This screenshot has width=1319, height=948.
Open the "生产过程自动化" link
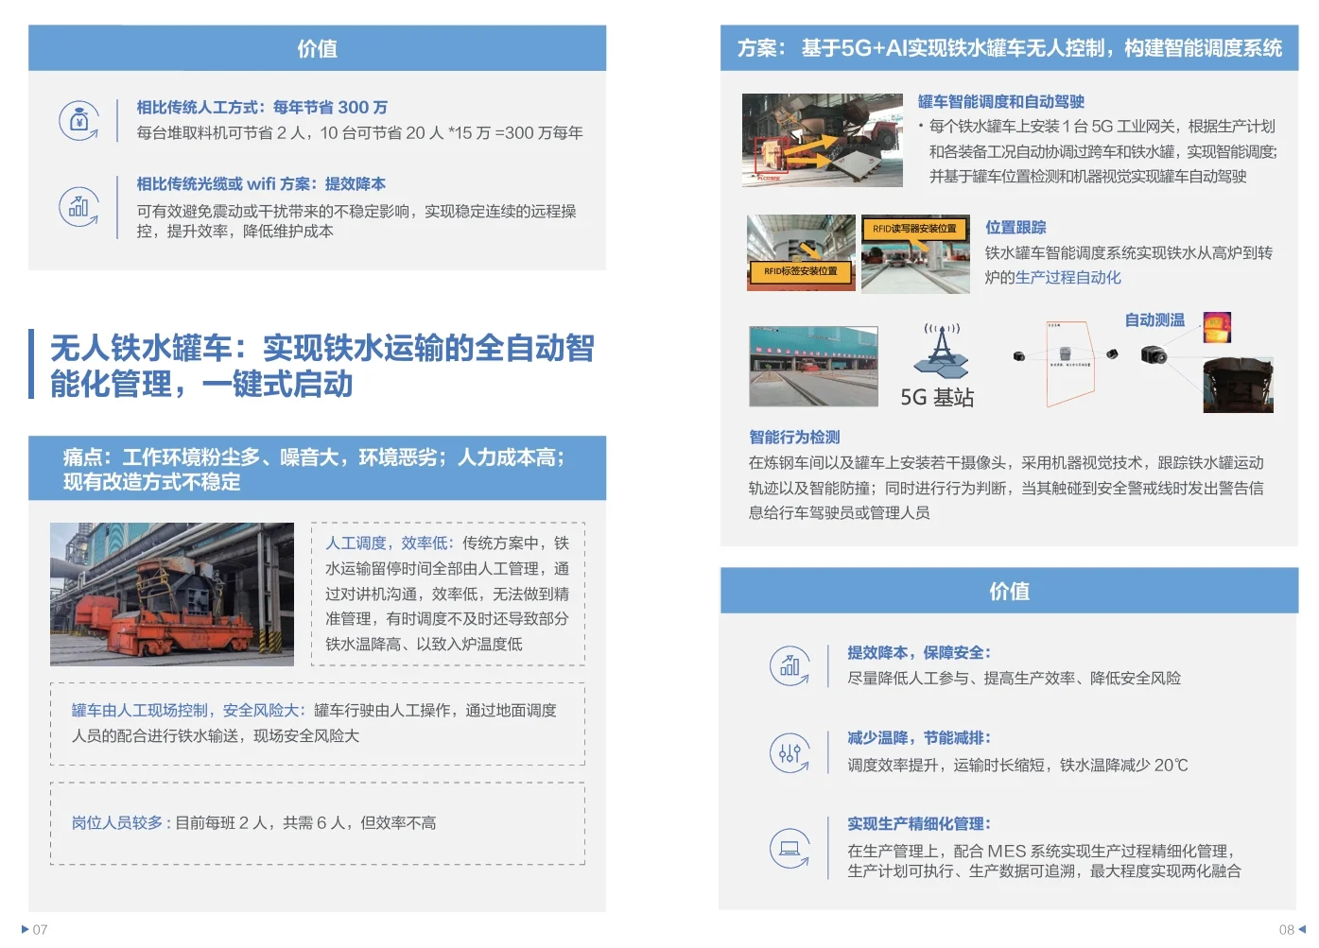click(1069, 277)
